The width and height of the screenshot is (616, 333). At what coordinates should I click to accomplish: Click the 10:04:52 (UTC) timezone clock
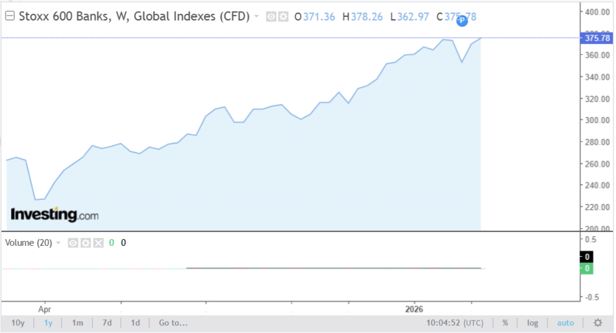(455, 323)
